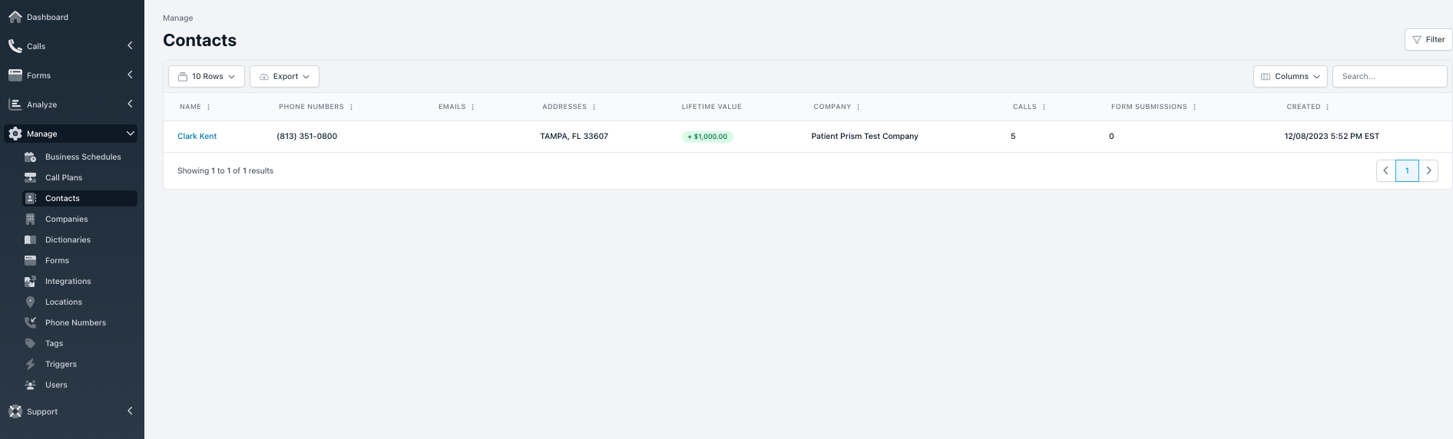This screenshot has height=439, width=1453.
Task: Open FORM SUBMISSIONS column options menu
Action: [x=1195, y=107]
